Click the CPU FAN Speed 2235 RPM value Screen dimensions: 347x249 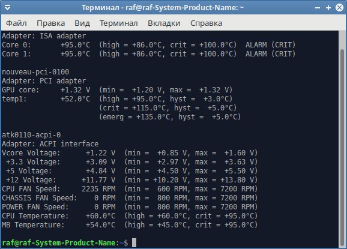[98, 189]
